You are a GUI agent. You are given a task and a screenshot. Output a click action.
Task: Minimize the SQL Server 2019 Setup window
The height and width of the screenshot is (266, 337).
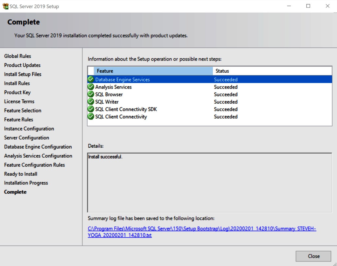289,6
